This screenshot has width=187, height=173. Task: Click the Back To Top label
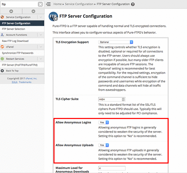point(12,71)
